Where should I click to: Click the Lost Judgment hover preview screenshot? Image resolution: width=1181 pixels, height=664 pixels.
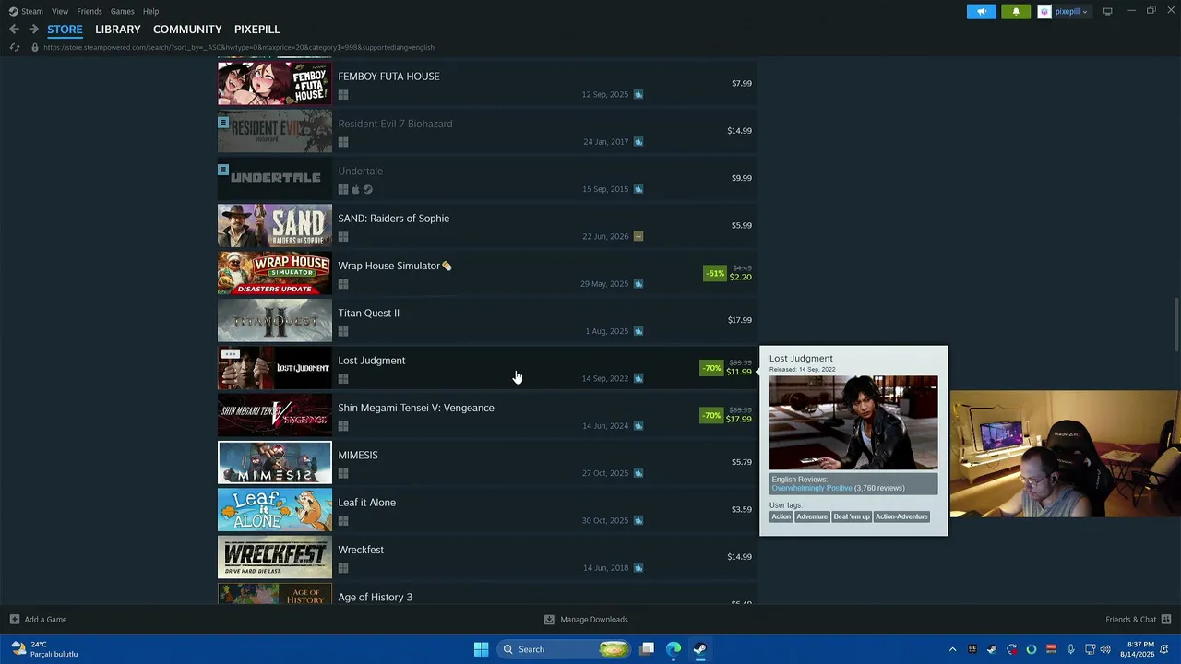pyautogui.click(x=853, y=422)
